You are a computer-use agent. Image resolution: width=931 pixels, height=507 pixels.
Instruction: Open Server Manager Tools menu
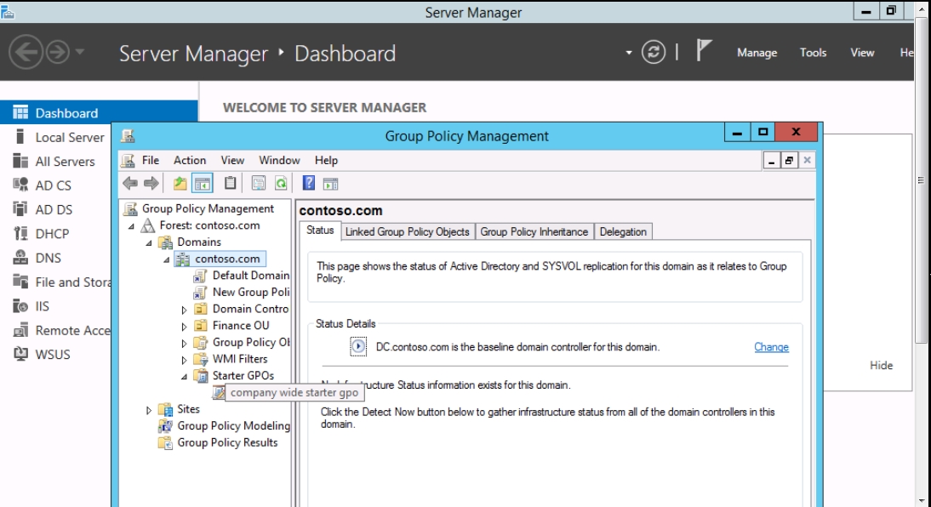(813, 53)
